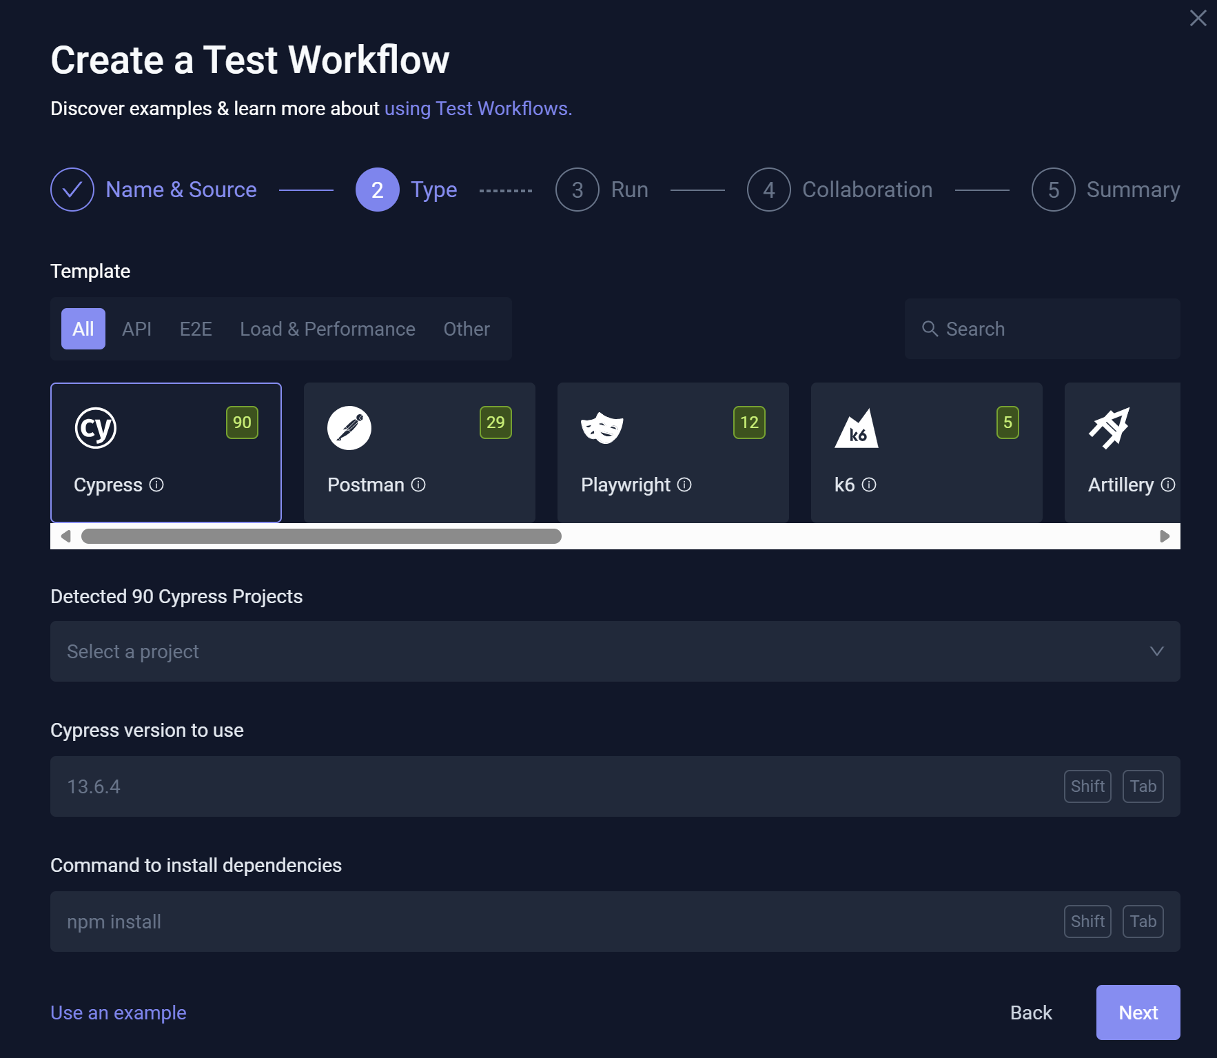This screenshot has height=1058, width=1217.
Task: Select the Load & Performance filter
Action: (x=327, y=329)
